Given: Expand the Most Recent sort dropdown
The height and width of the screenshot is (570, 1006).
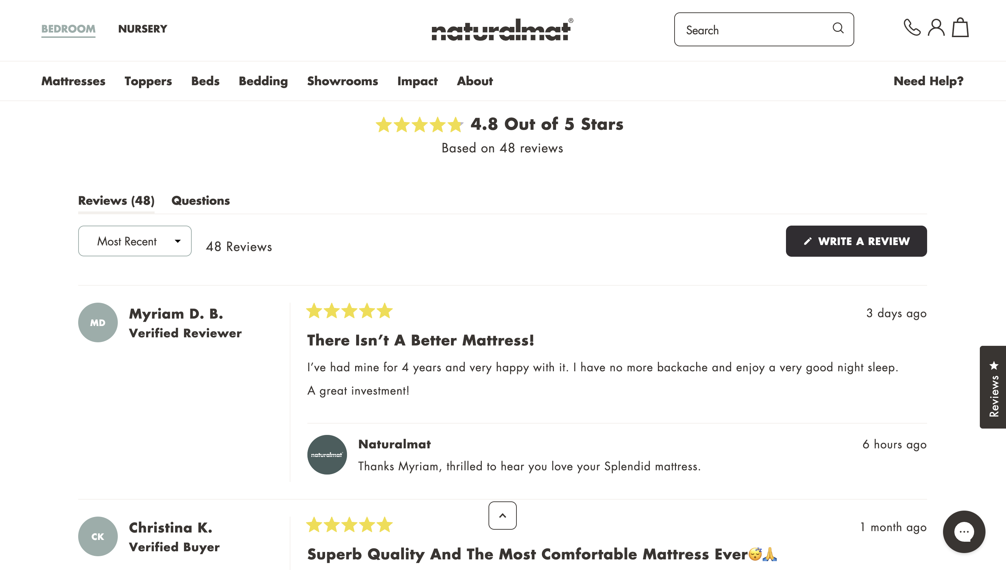Looking at the screenshot, I should (x=135, y=241).
